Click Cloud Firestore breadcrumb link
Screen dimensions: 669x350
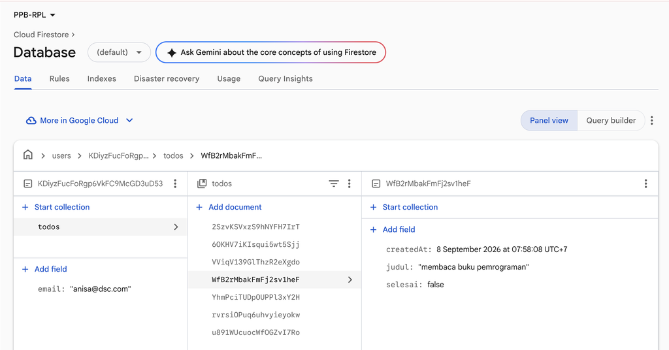pos(41,35)
